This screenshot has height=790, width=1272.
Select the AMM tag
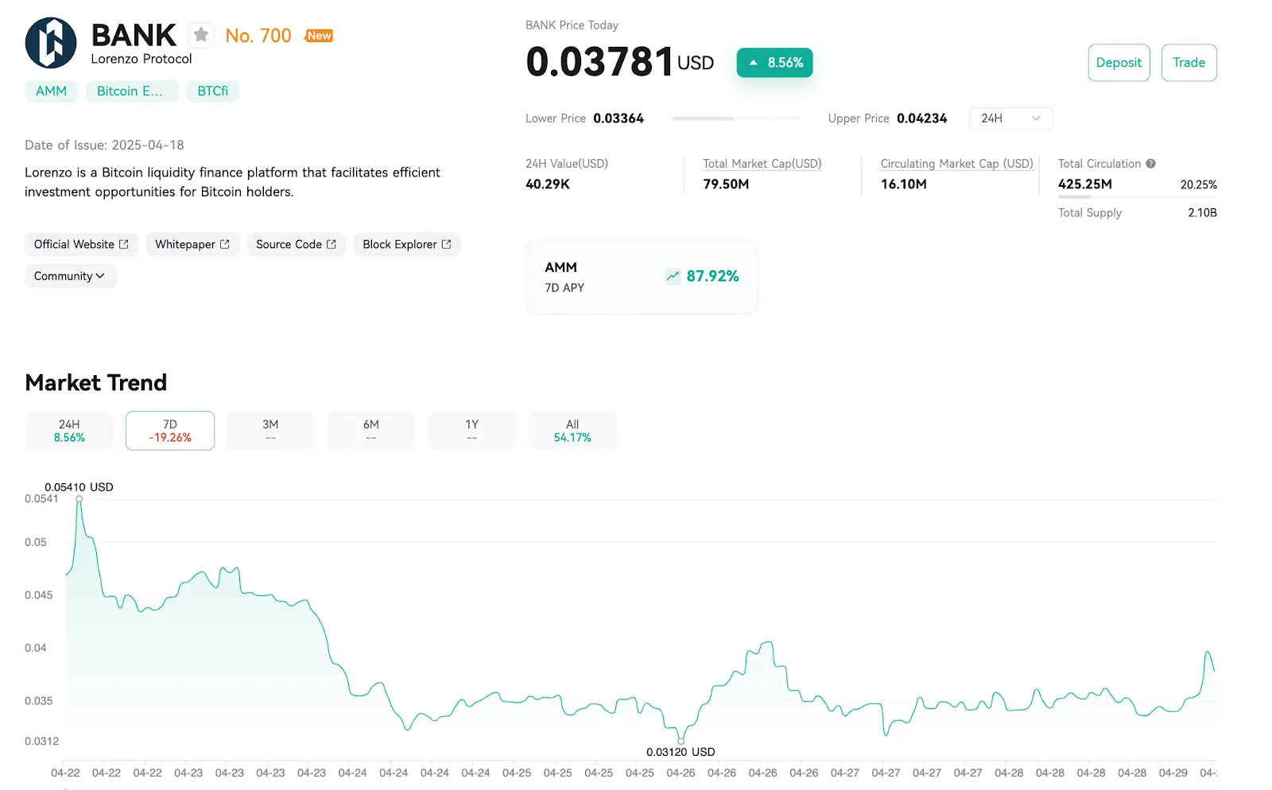(51, 91)
